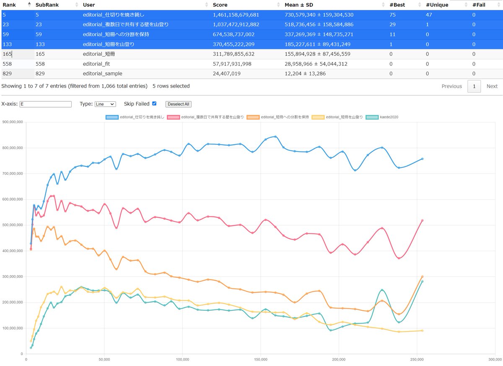
Task: Select the editorial_短冊を山登り table row
Action: [x=251, y=44]
